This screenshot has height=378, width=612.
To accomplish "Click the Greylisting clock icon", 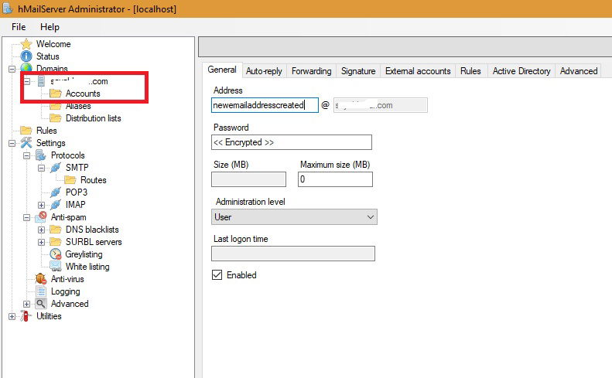I will pyautogui.click(x=56, y=254).
